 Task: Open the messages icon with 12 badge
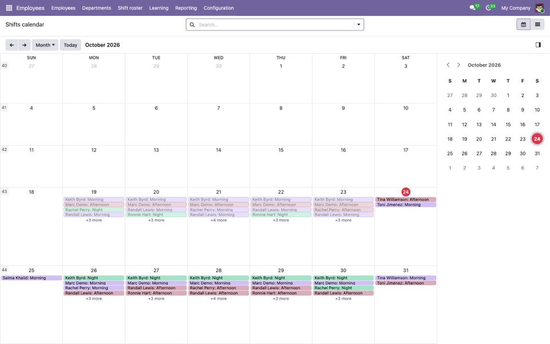tap(473, 7)
